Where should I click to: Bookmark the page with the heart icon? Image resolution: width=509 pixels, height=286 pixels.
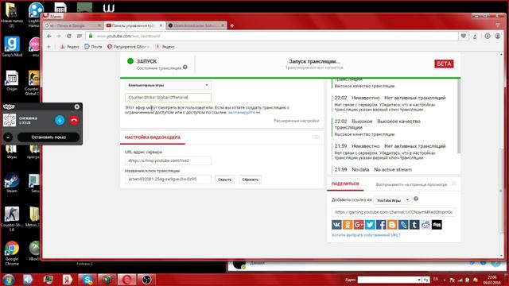coord(463,36)
